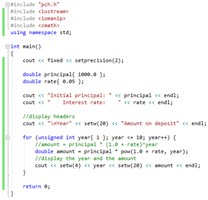Screen dimensions: 208x200
Task: Click the "Initial principal: " string literal
Action: 79,95
